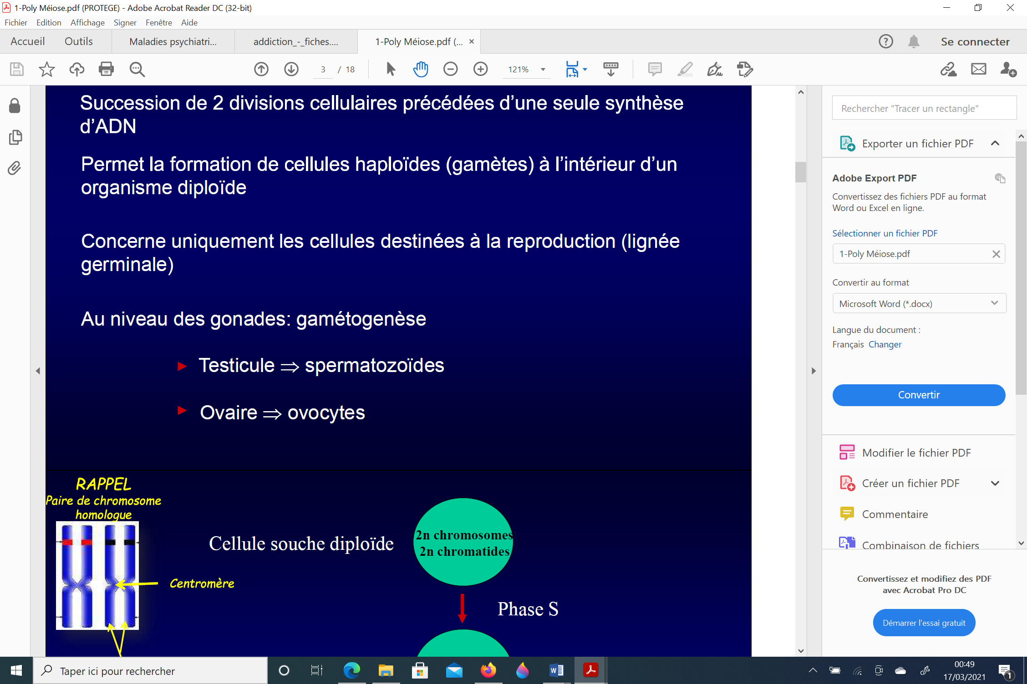The width and height of the screenshot is (1027, 684).
Task: Click the zoom out minus icon
Action: 450,69
